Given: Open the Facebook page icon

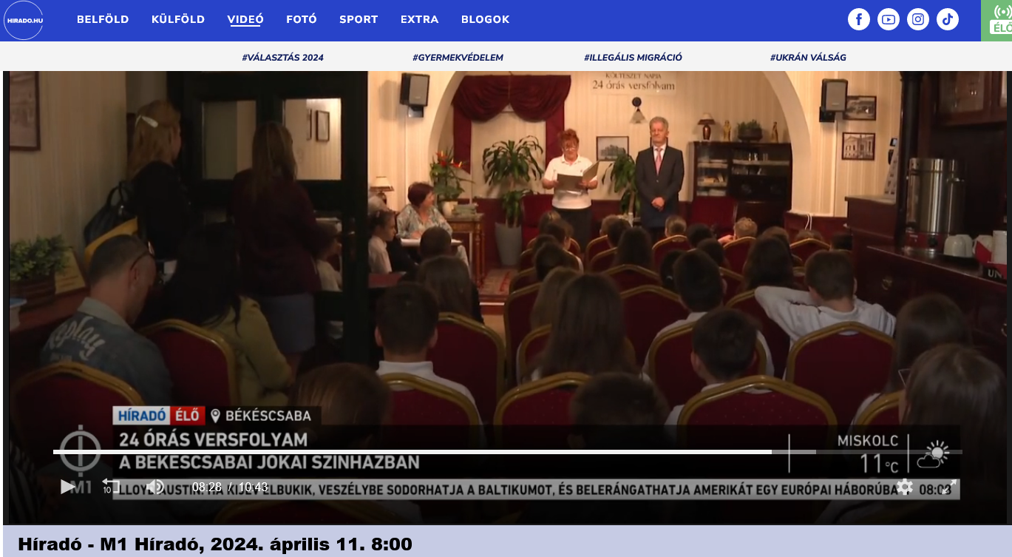Looking at the screenshot, I should pos(858,20).
